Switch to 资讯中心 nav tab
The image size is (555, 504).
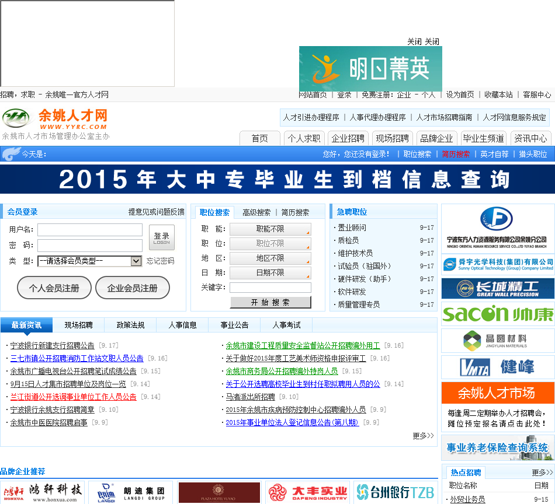pos(530,138)
